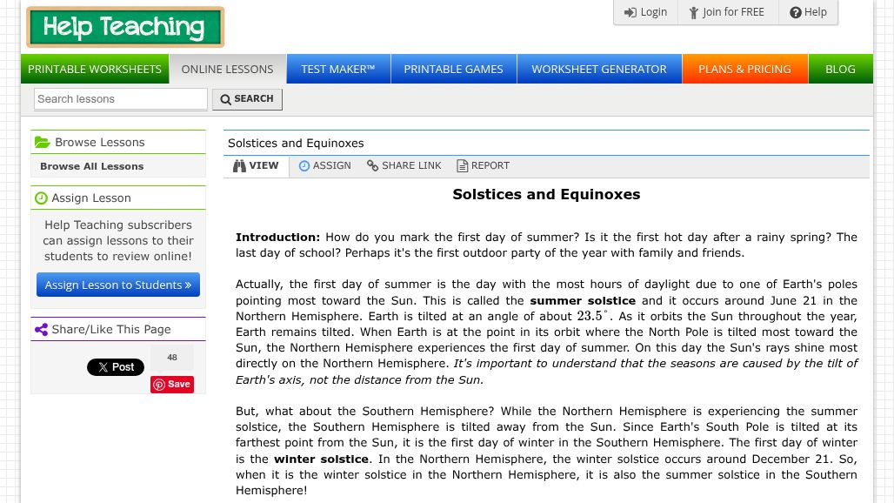The image size is (894, 503).
Task: Click the Browse All Lessons link
Action: point(92,166)
